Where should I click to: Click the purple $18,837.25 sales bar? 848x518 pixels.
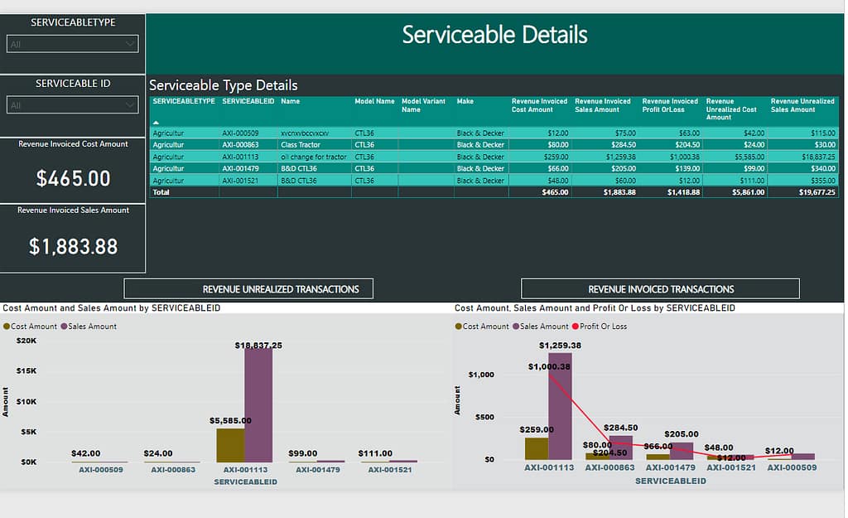pos(258,404)
